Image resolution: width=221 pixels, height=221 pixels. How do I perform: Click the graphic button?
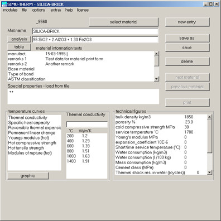(28, 176)
